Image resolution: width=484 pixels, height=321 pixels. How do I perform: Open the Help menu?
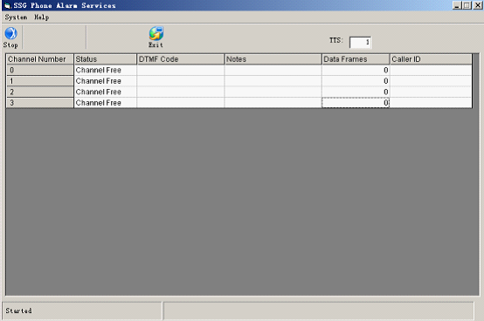(x=41, y=17)
